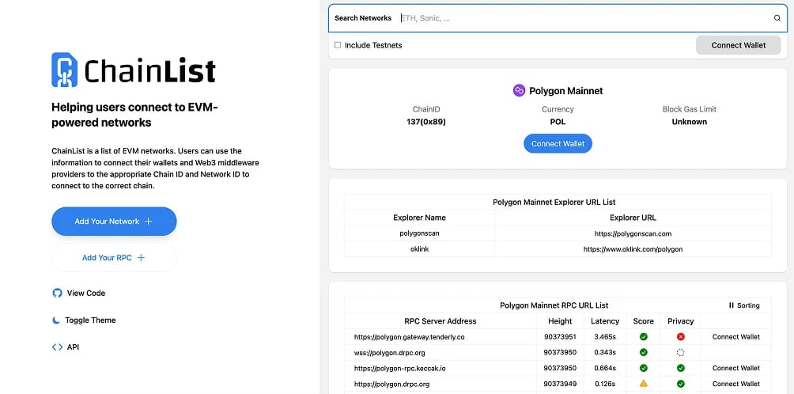Enable the Include Testnets checkbox
The image size is (794, 394).
click(x=338, y=45)
